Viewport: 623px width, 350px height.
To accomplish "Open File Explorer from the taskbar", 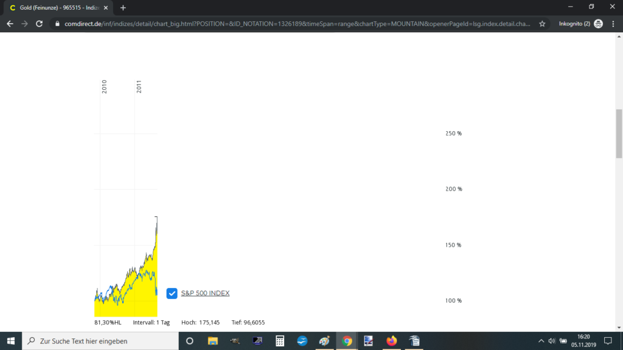I will point(212,341).
